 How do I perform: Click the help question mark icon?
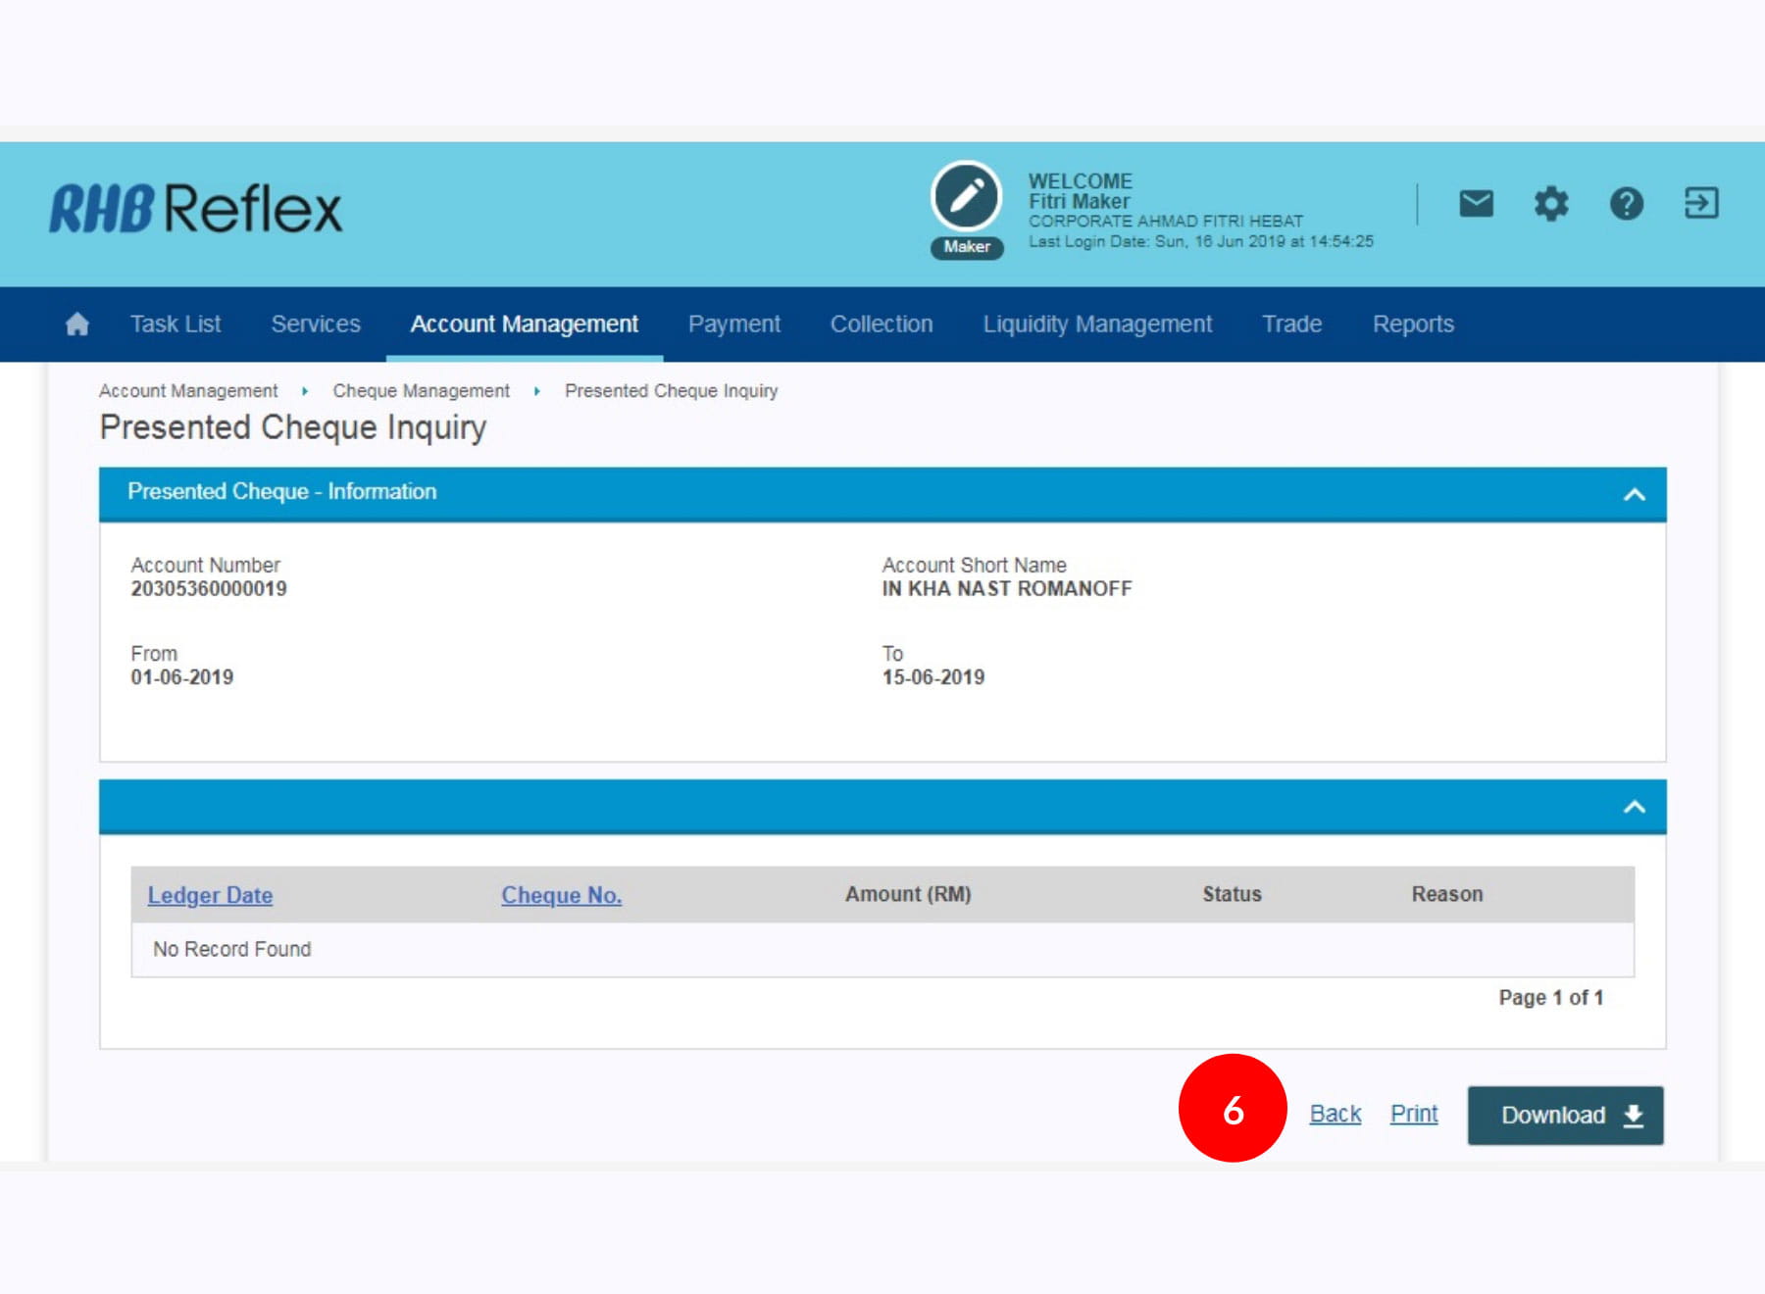1626,204
